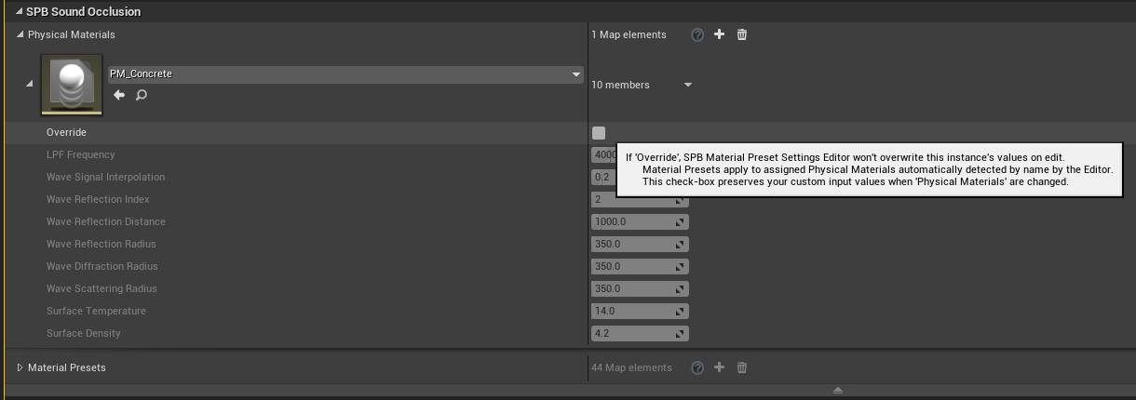Browse to PM_Concrete with the magnifier icon
1136x400 pixels.
click(x=142, y=95)
